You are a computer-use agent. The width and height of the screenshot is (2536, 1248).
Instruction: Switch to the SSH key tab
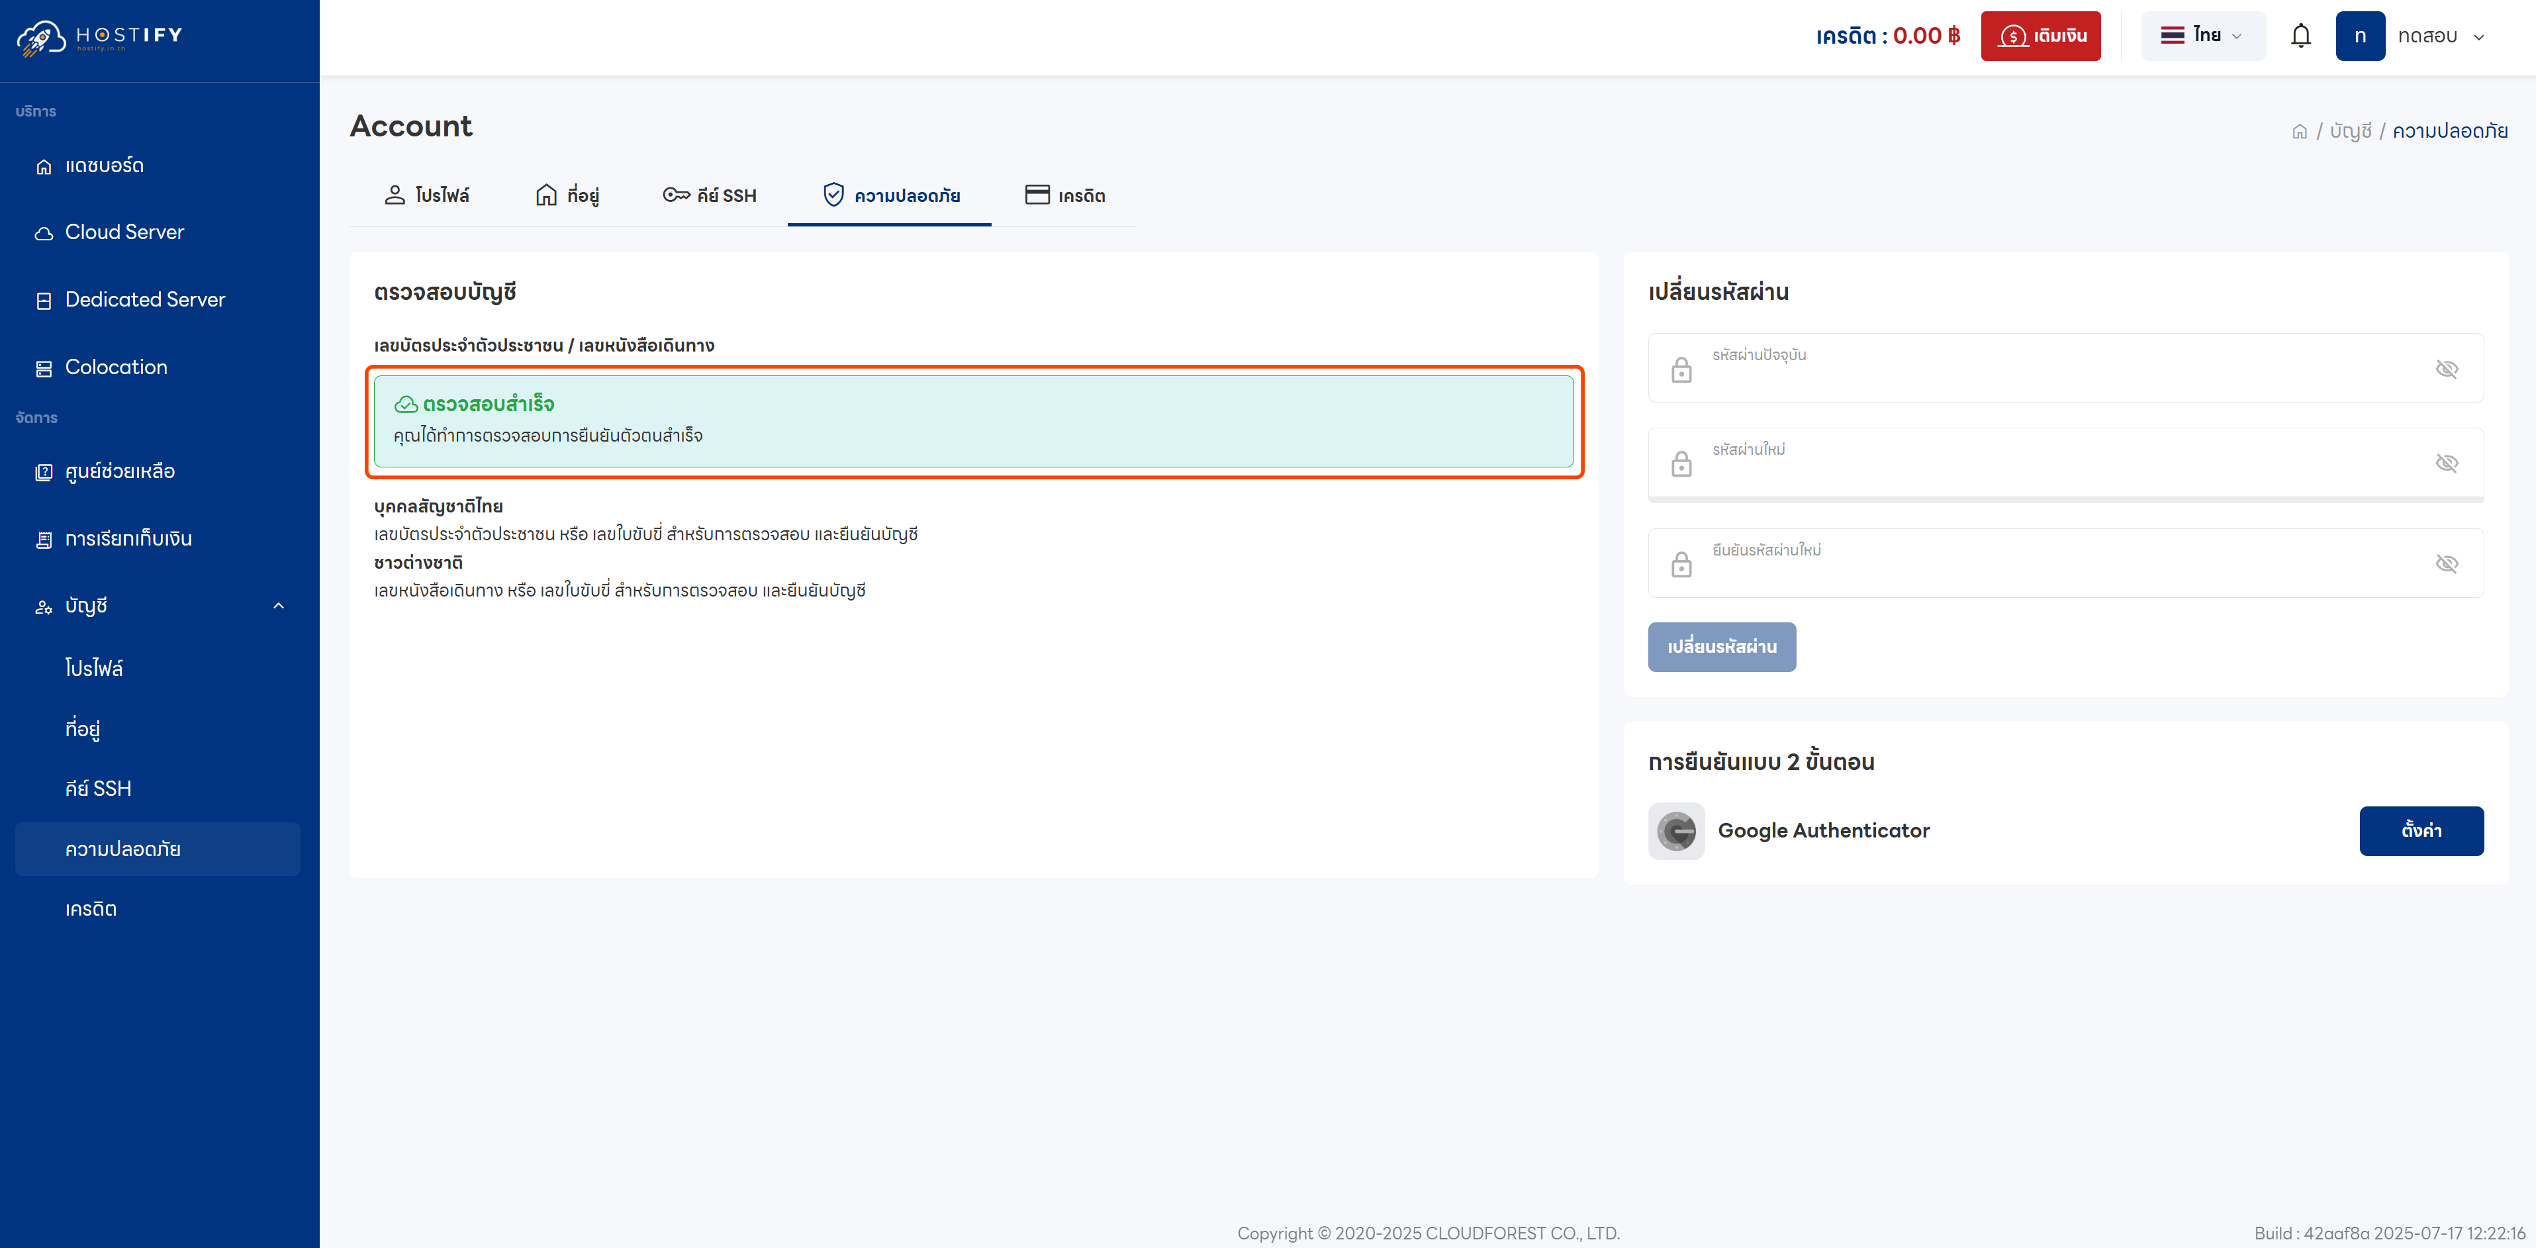pyautogui.click(x=709, y=195)
